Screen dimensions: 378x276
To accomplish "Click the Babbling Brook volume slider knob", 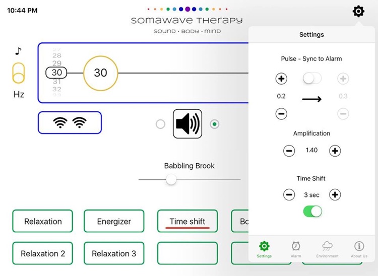I will point(171,180).
